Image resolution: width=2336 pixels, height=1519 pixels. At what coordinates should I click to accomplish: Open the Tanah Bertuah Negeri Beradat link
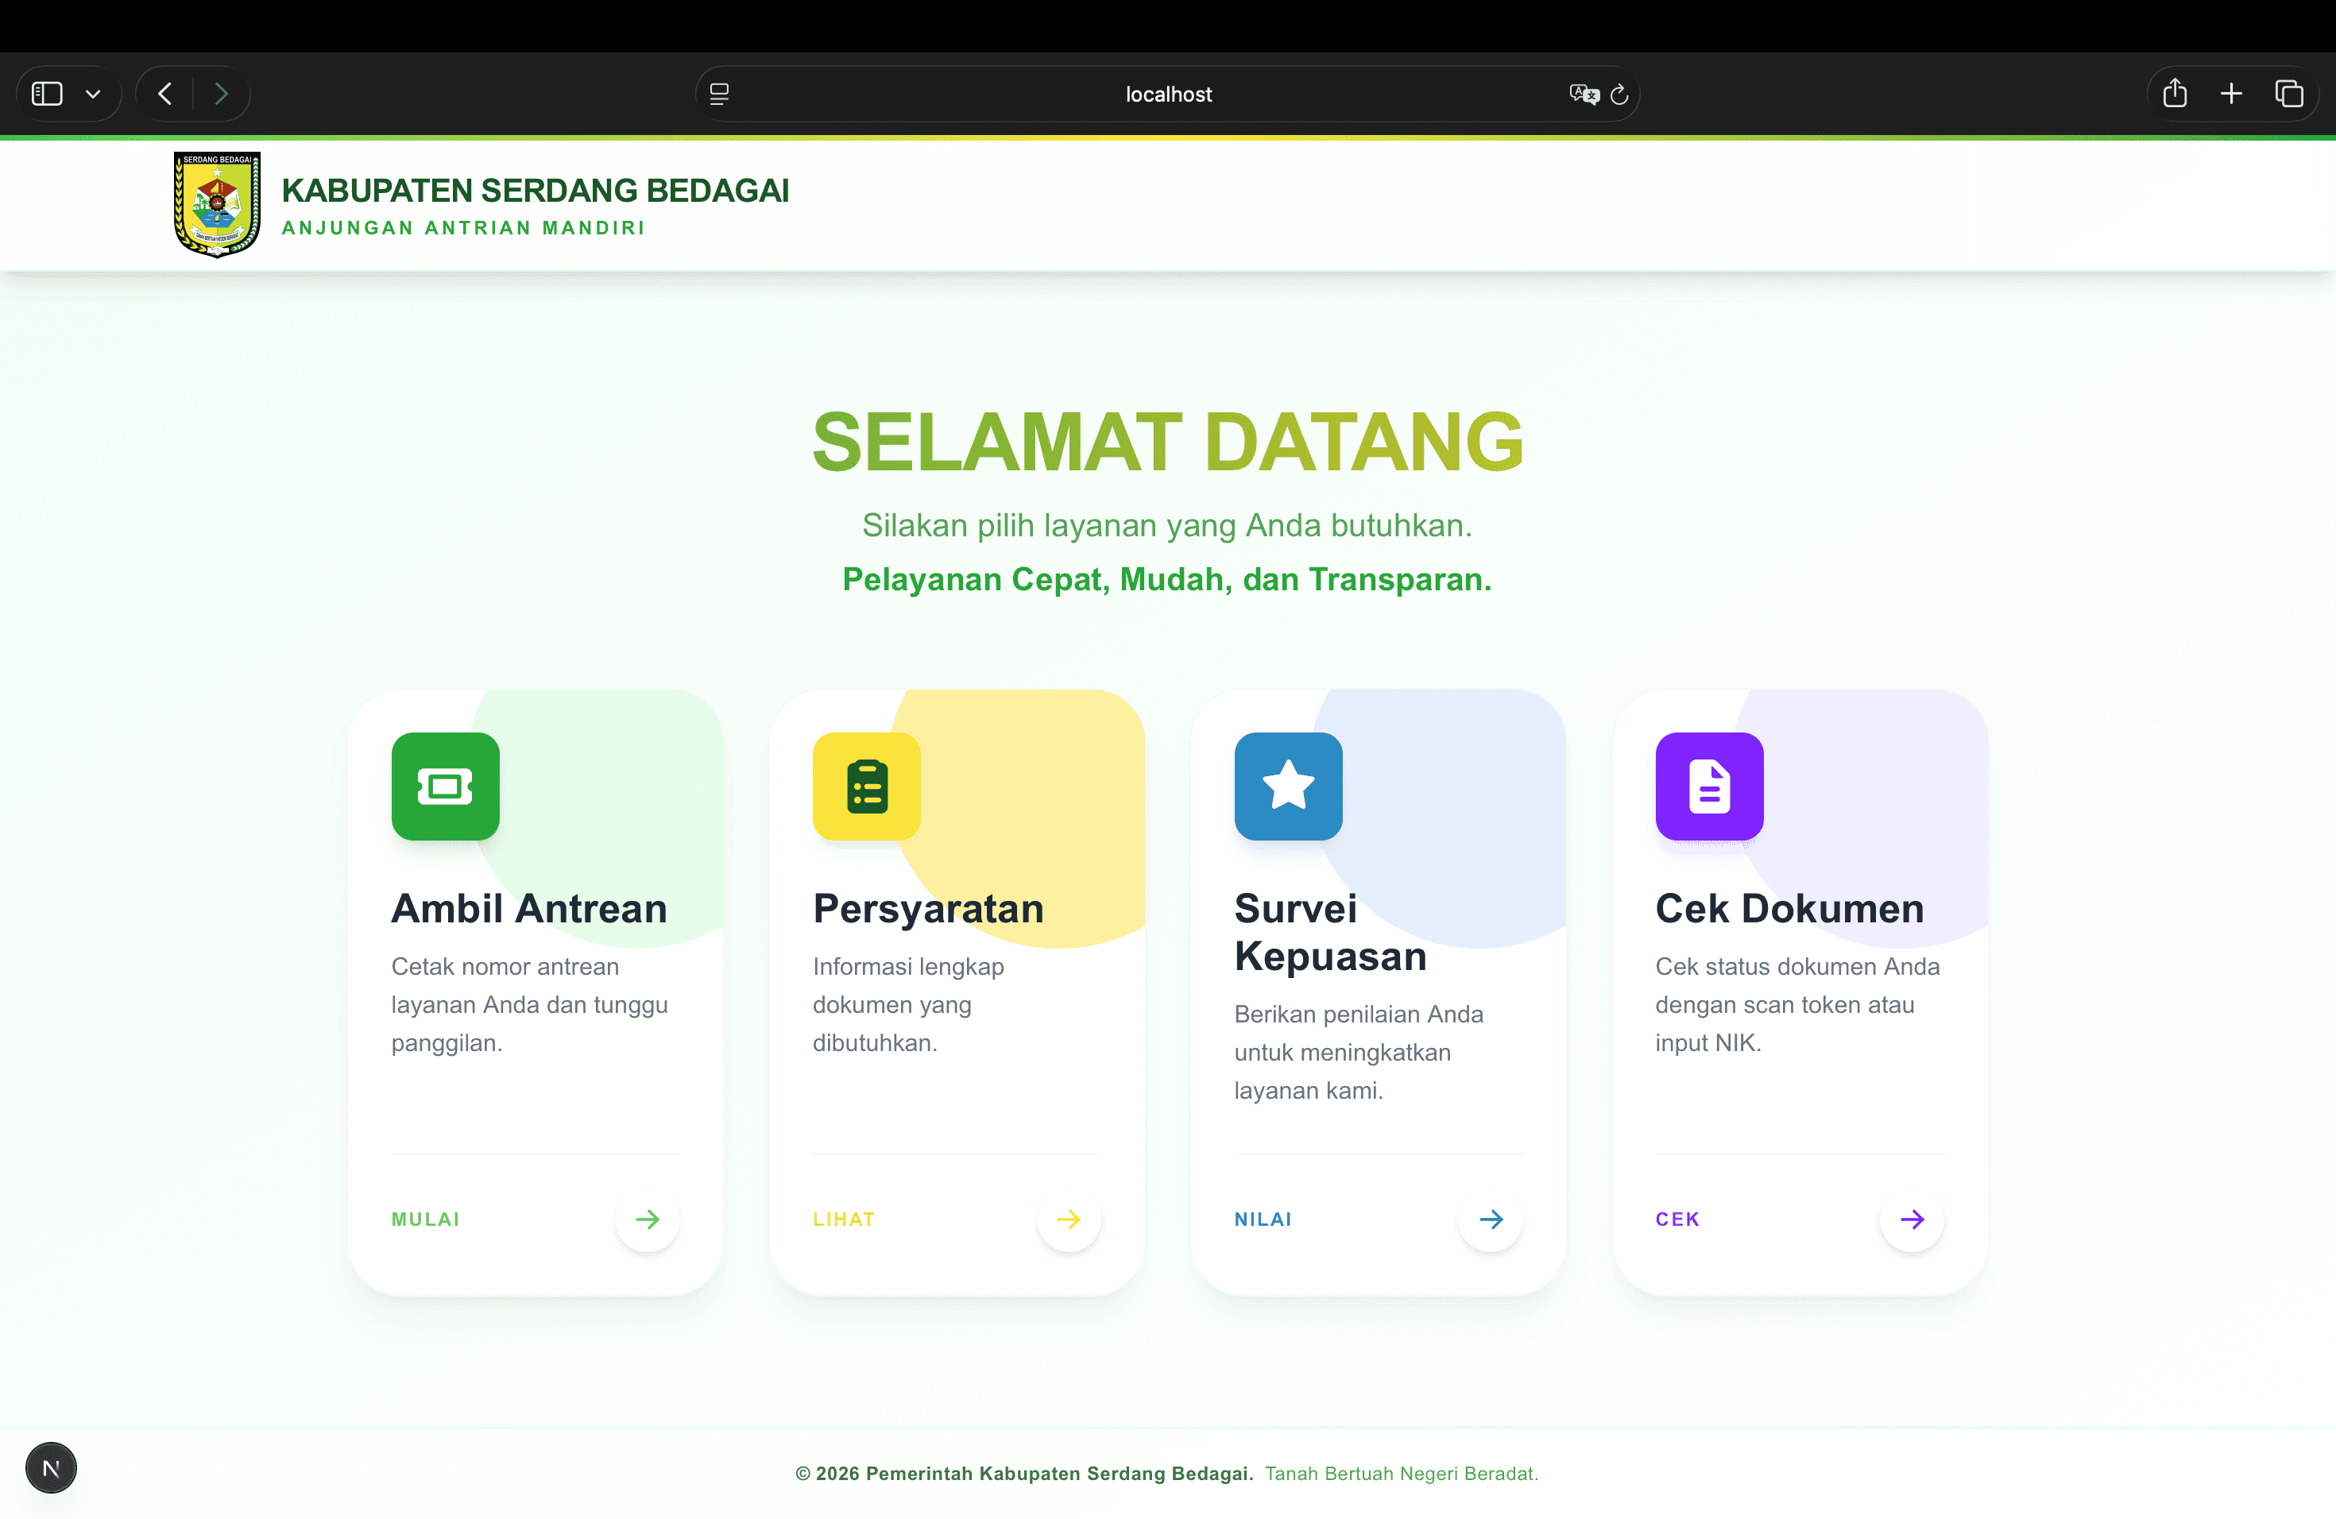(1401, 1473)
